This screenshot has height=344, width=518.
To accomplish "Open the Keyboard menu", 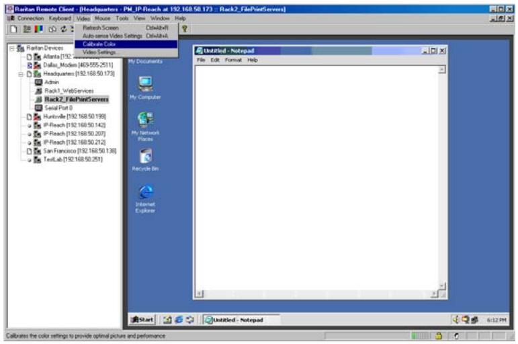I will [x=60, y=19].
